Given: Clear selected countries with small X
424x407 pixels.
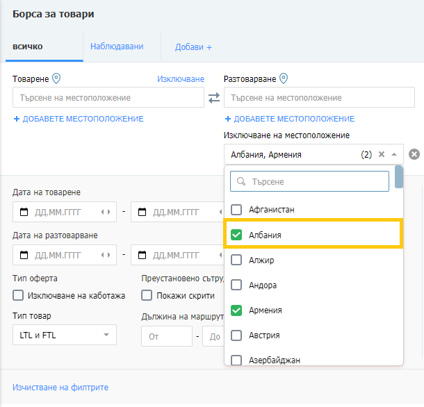Looking at the screenshot, I should (x=382, y=154).
